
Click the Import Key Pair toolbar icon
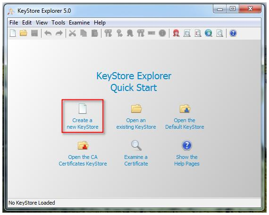[x=141, y=33]
